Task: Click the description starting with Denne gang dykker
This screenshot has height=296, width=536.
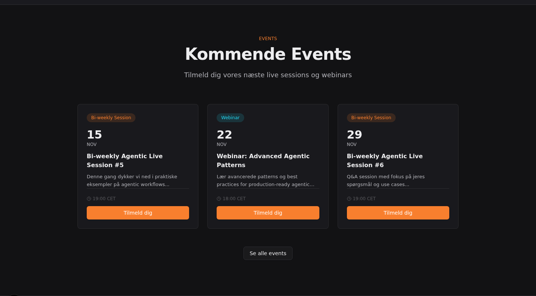Action: (132, 180)
